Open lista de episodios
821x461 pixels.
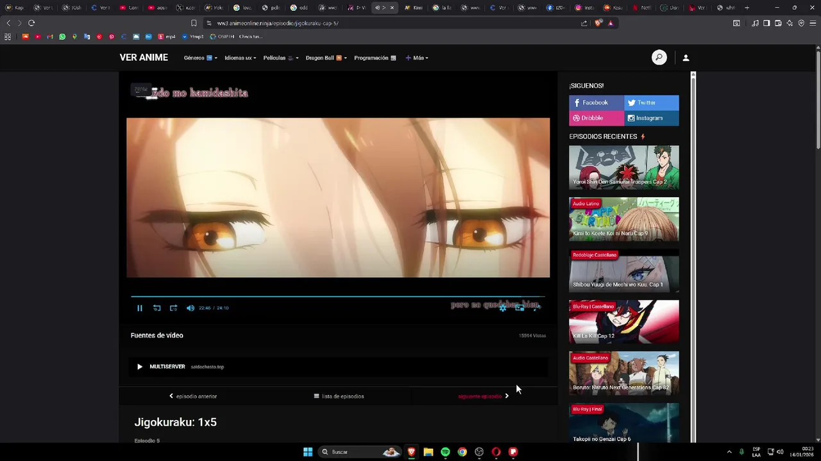click(x=339, y=396)
